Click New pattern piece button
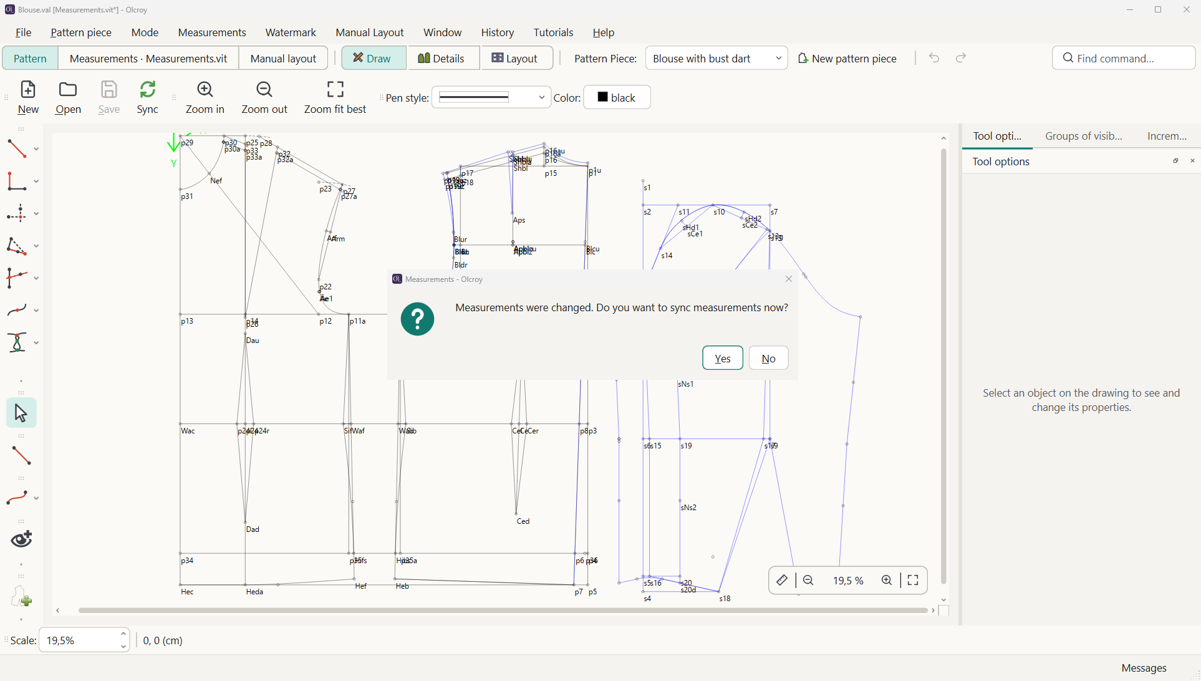 point(847,58)
